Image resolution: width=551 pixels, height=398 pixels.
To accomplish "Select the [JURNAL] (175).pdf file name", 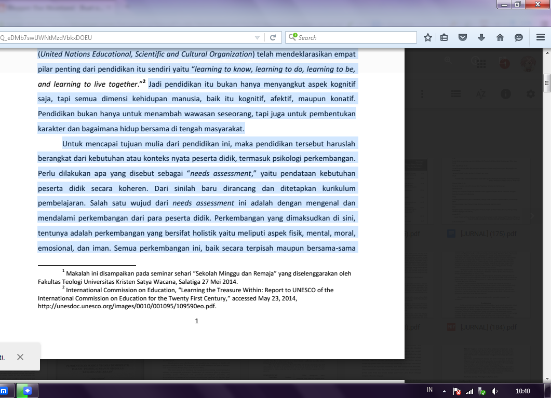I will [489, 234].
